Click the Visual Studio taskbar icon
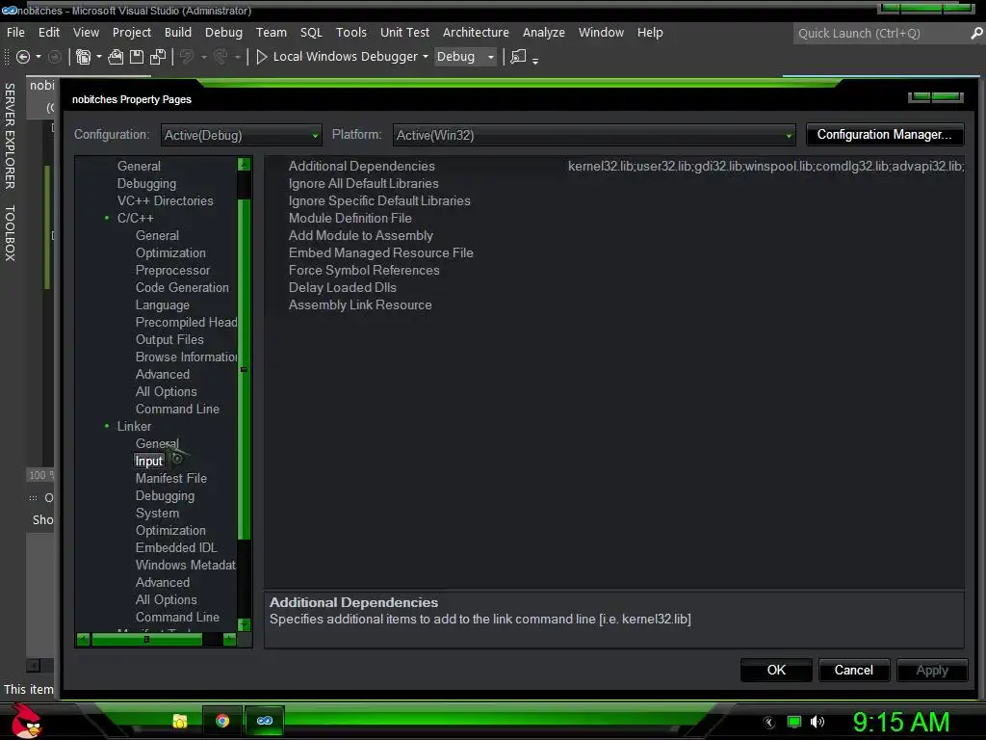The image size is (986, 740). tap(265, 721)
